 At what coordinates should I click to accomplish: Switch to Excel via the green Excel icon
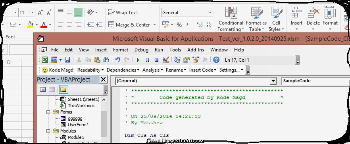[45, 60]
